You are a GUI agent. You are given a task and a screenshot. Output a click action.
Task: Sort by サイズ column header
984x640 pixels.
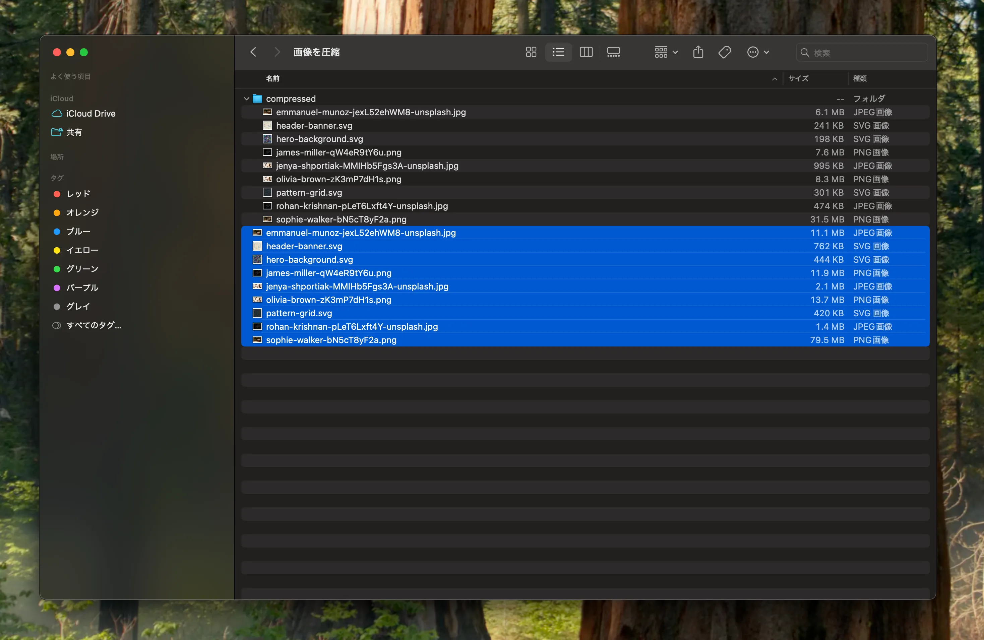point(798,78)
